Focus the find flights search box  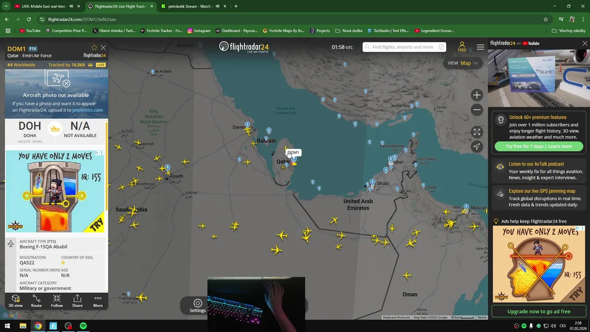pyautogui.click(x=404, y=47)
